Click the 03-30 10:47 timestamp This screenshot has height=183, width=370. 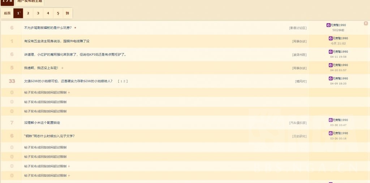click(x=338, y=125)
